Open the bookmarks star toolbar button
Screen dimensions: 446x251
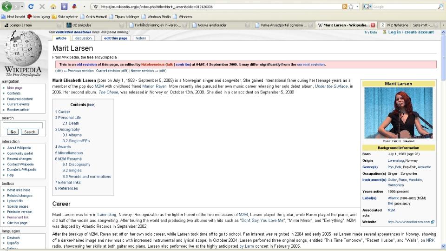64,6
